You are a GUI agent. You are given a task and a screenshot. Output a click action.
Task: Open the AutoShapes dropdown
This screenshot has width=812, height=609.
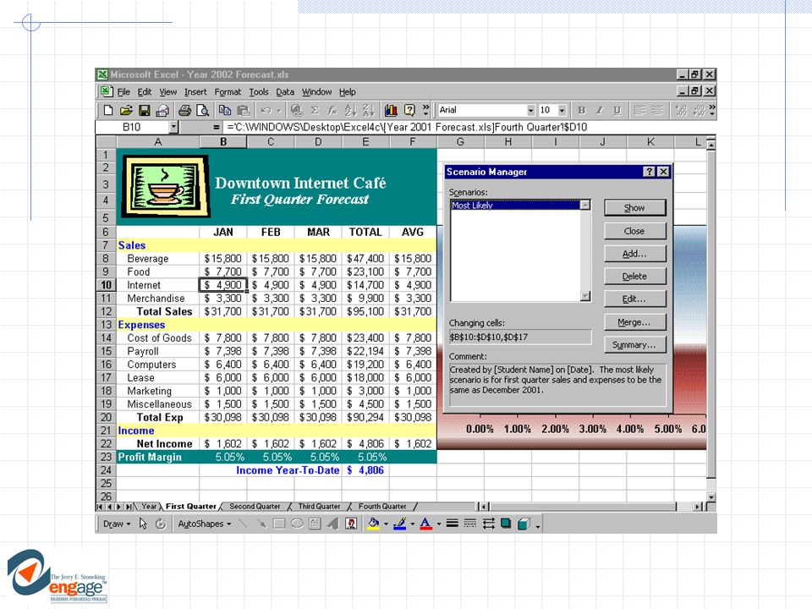(x=204, y=524)
